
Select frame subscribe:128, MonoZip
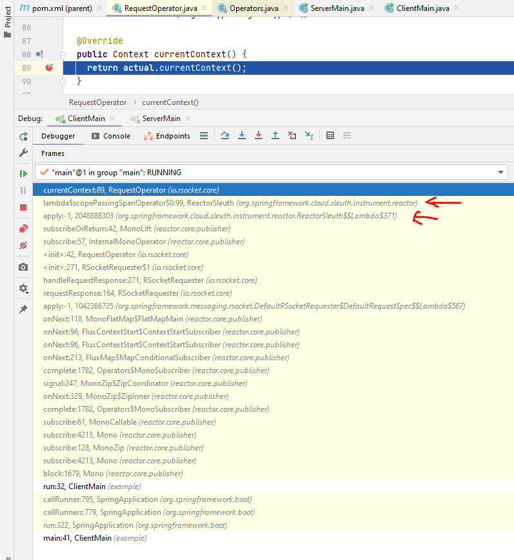pos(273,448)
